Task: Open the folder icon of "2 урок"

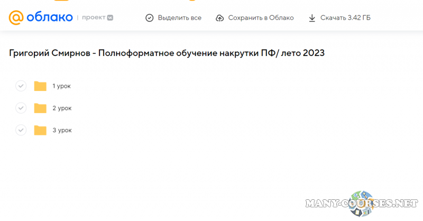Action: click(40, 108)
